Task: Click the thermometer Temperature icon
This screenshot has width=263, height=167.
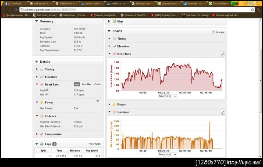Action: point(42,134)
